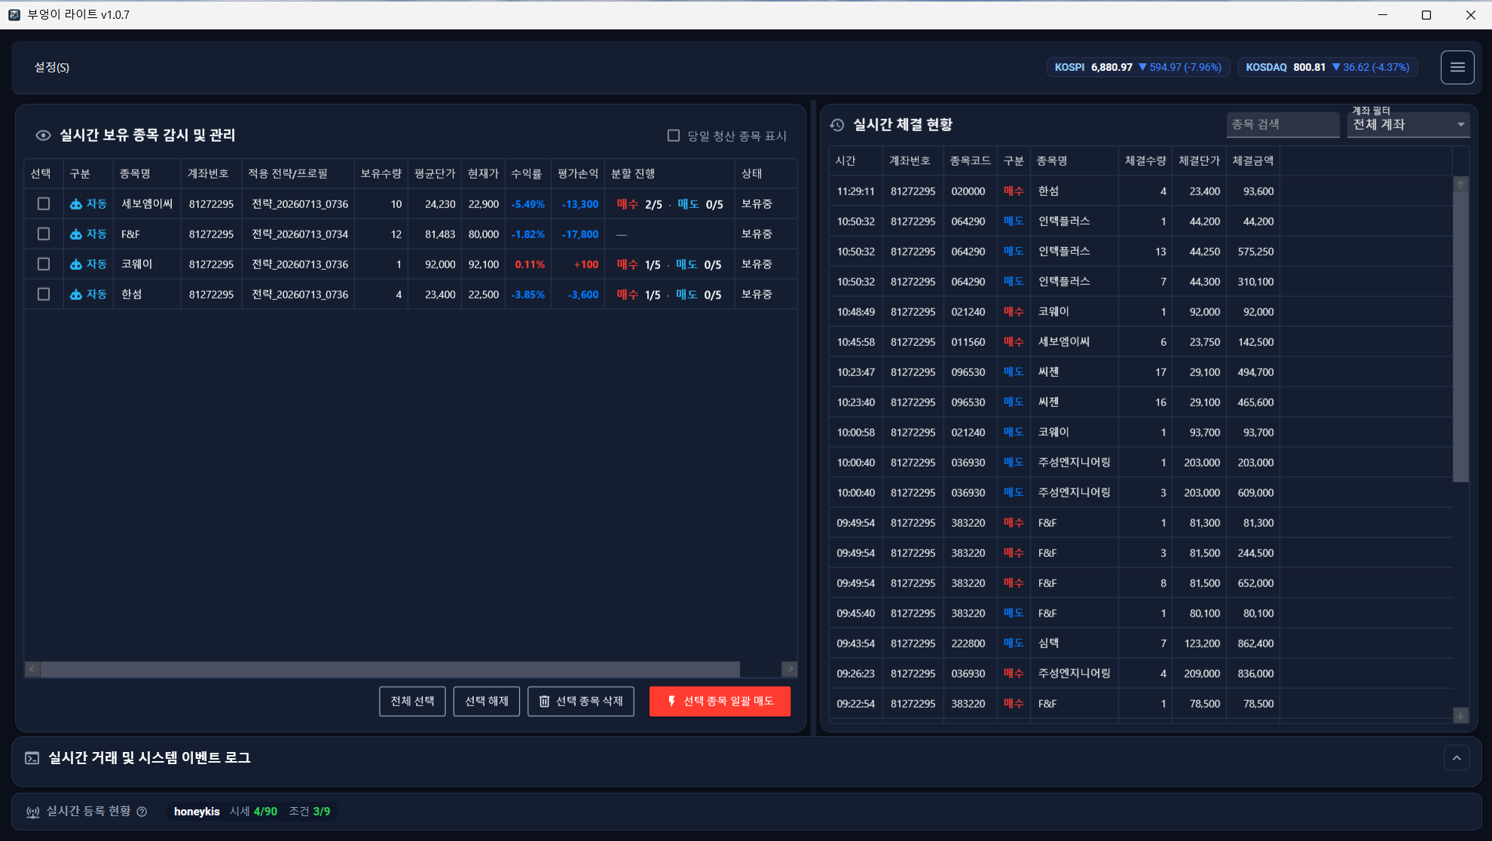
Task: Click the terminal icon beside event log title
Action: coord(32,757)
